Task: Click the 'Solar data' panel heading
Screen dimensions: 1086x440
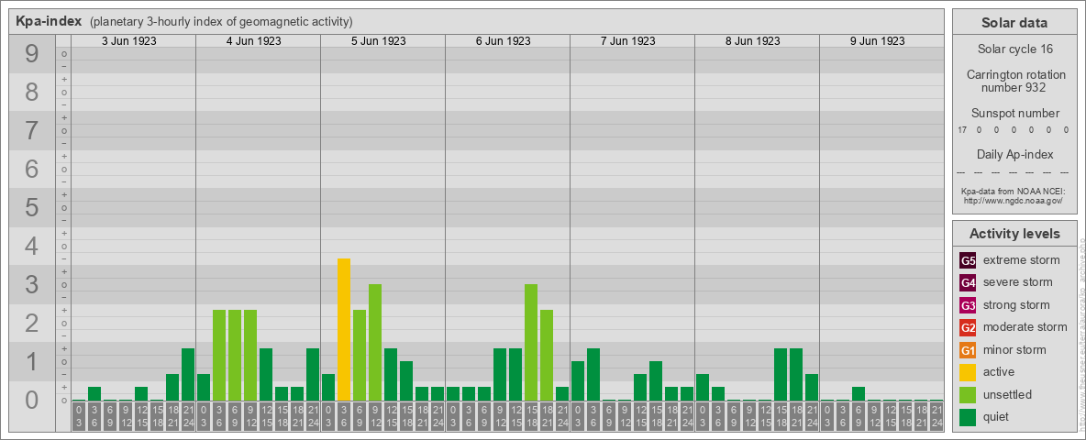Action: point(1014,23)
